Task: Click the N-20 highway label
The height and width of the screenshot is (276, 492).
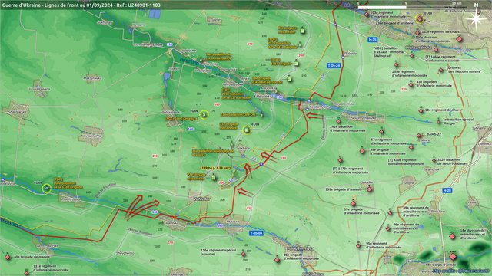Action: tap(447, 190)
